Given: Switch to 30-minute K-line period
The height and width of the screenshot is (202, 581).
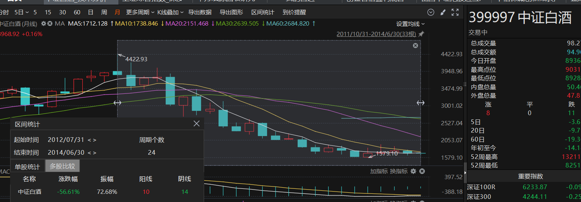Looking at the screenshot, I should point(62,12).
